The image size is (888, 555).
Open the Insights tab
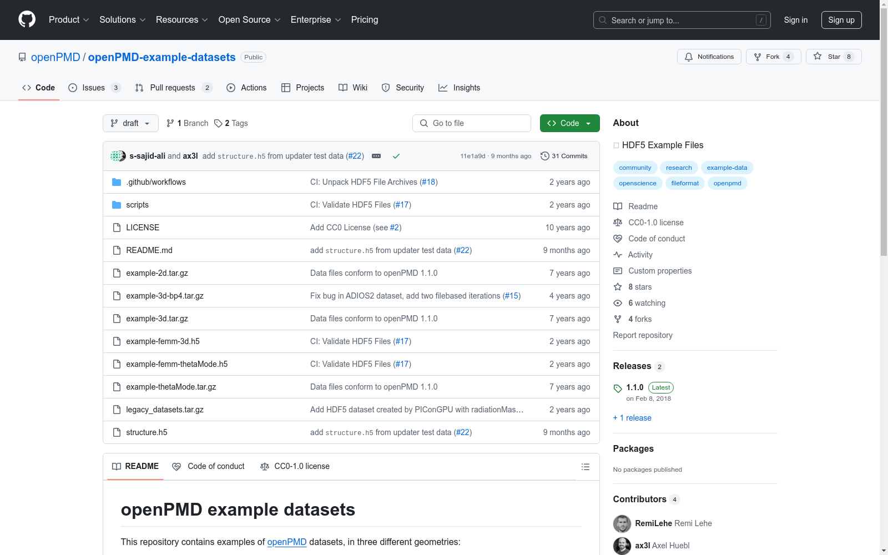459,88
